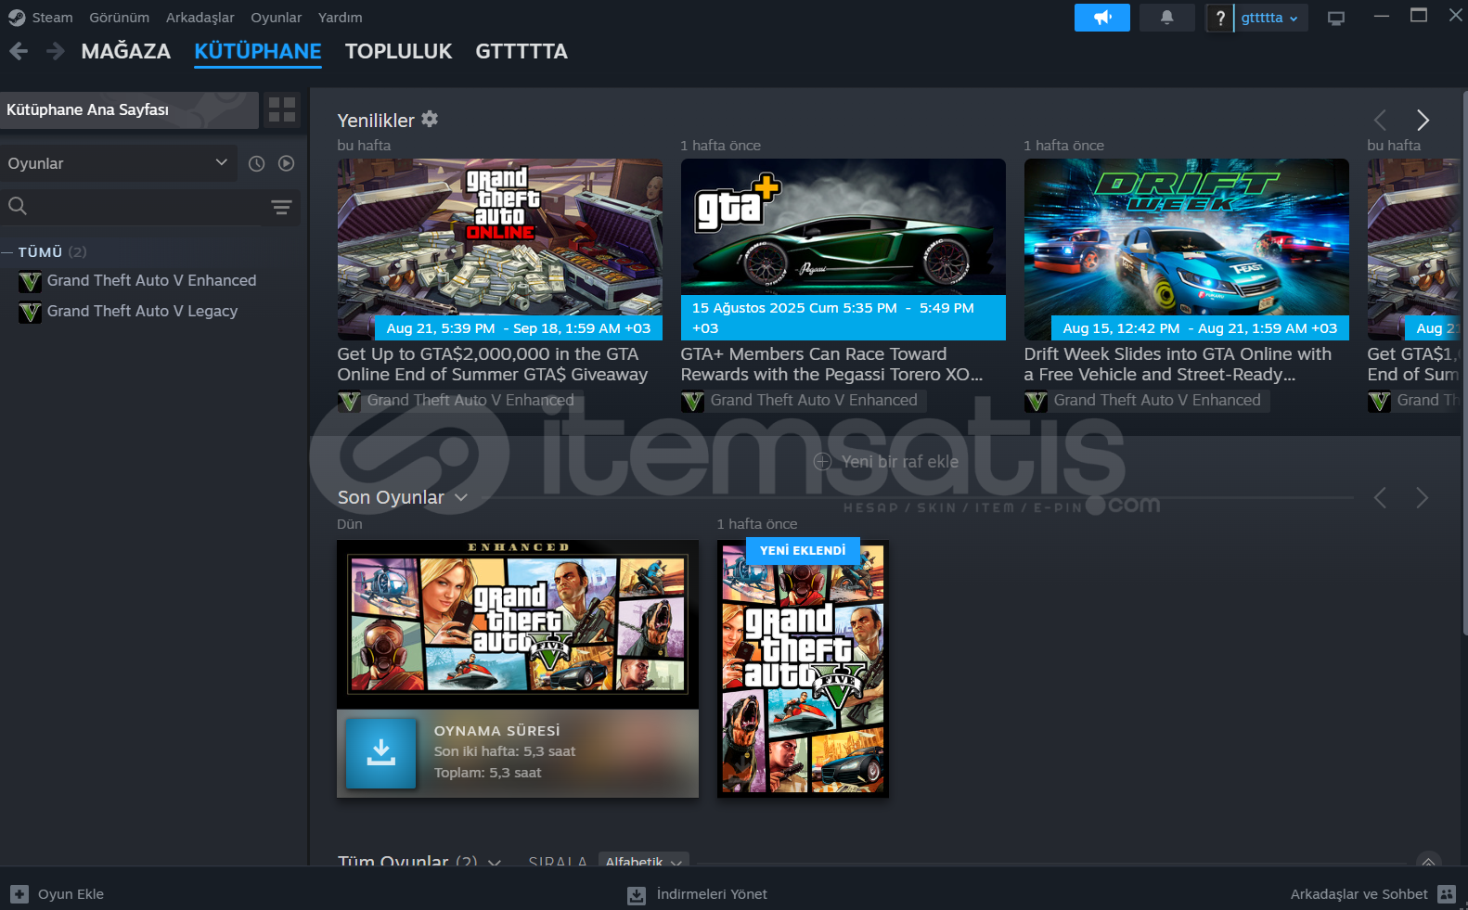Click the library search field
The height and width of the screenshot is (910, 1468).
[134, 207]
